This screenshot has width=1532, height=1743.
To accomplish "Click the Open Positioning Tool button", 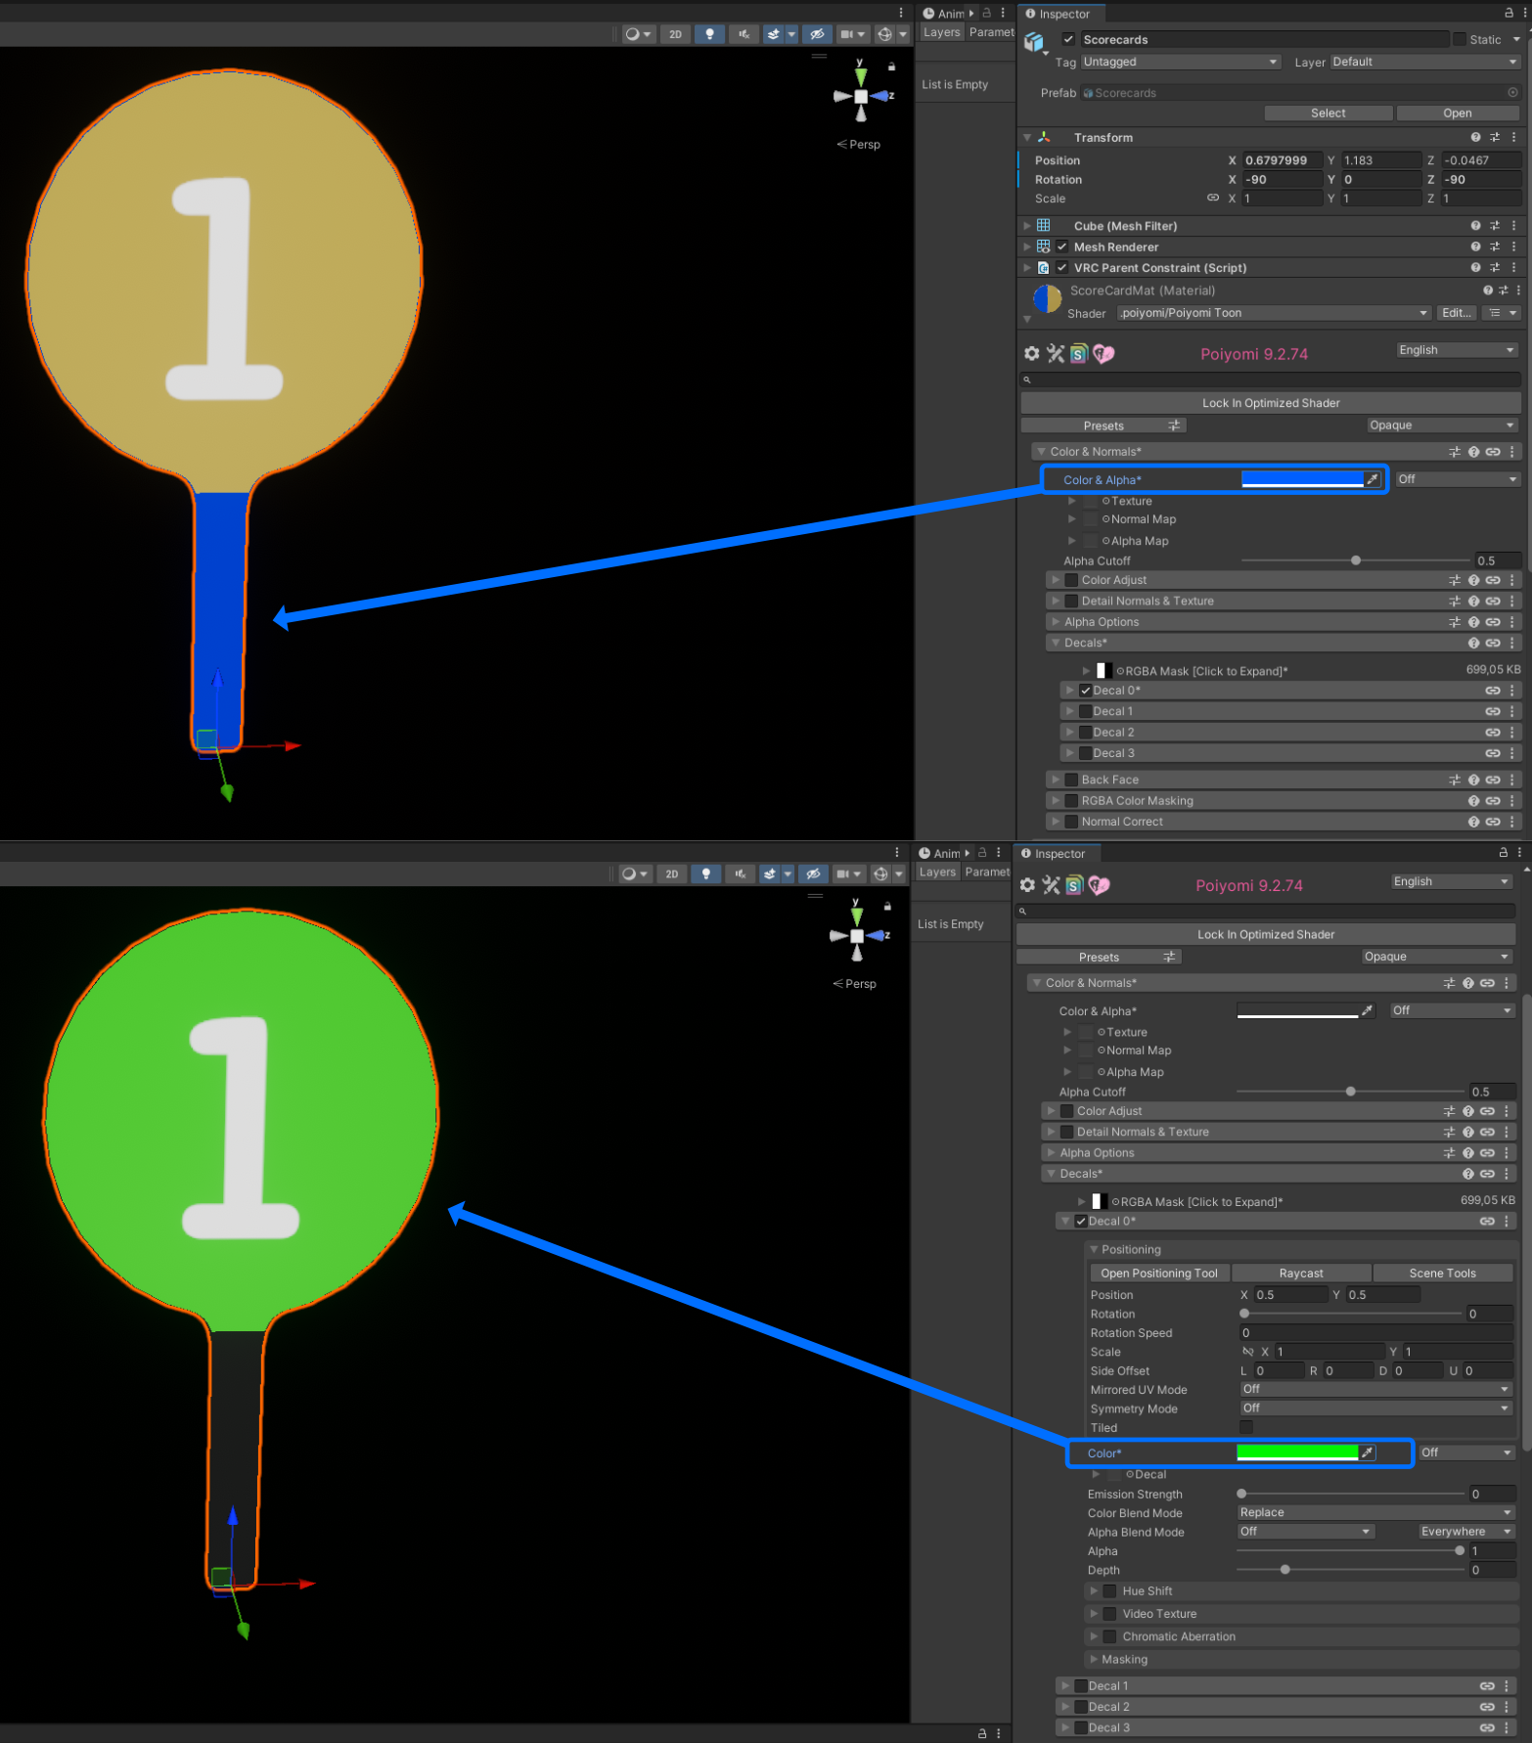I will pyautogui.click(x=1158, y=1273).
